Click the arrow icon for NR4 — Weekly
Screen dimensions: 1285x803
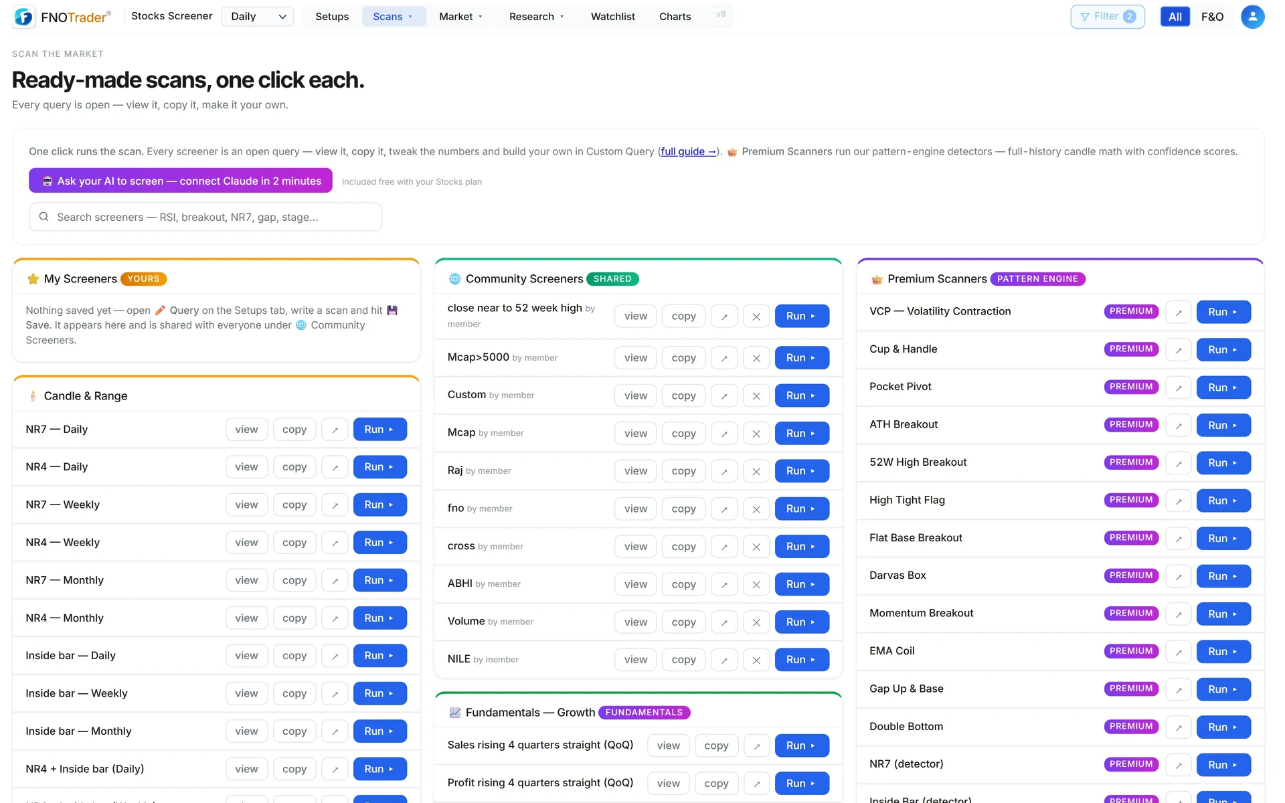tap(335, 543)
